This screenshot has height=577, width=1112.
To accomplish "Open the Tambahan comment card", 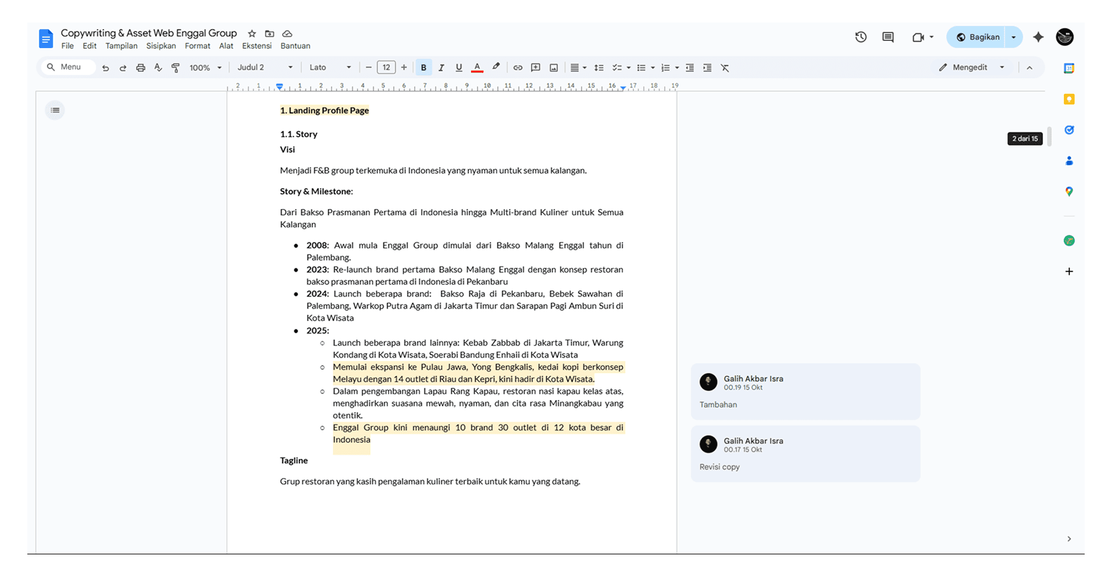I will (x=805, y=392).
